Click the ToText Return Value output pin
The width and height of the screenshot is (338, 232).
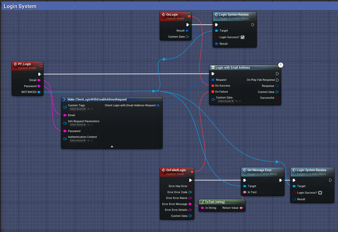241,208
